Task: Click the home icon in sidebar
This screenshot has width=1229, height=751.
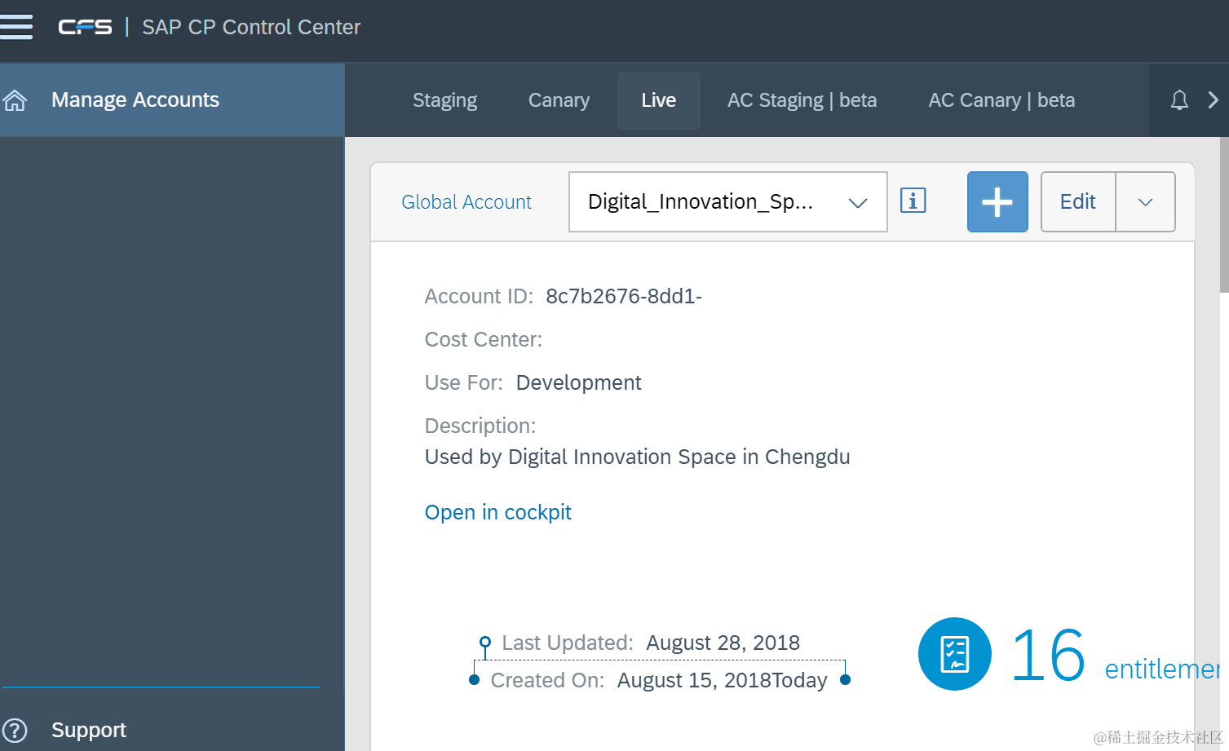Action: tap(15, 100)
